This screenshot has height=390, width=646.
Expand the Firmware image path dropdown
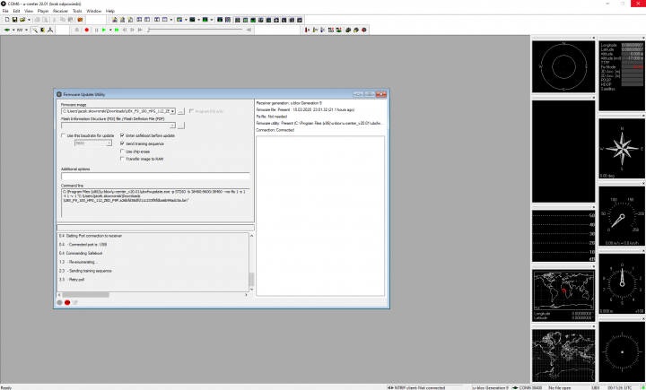point(171,111)
